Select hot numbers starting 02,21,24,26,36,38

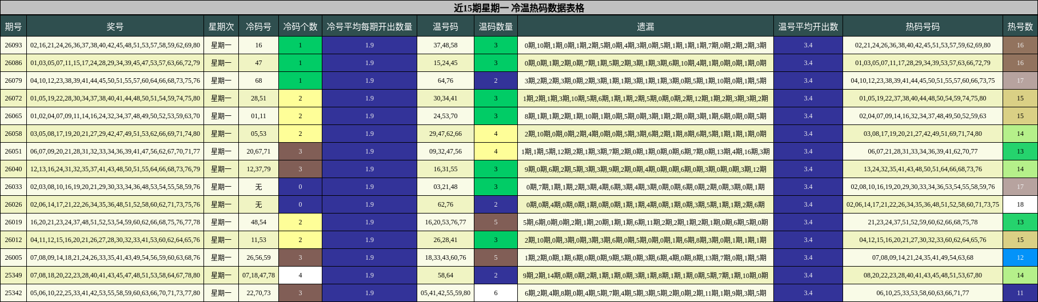(x=923, y=45)
